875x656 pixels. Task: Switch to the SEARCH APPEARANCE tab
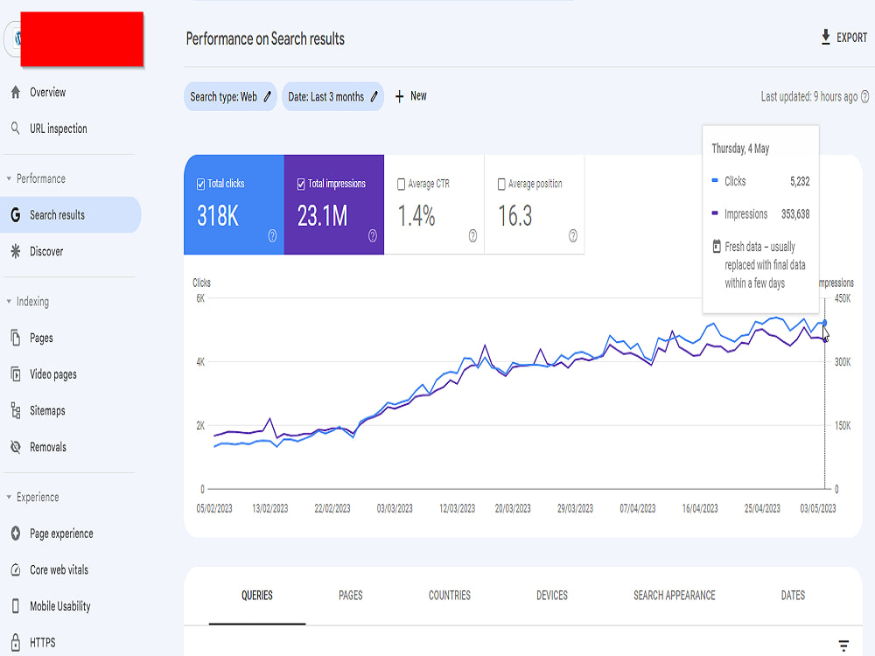tap(674, 595)
